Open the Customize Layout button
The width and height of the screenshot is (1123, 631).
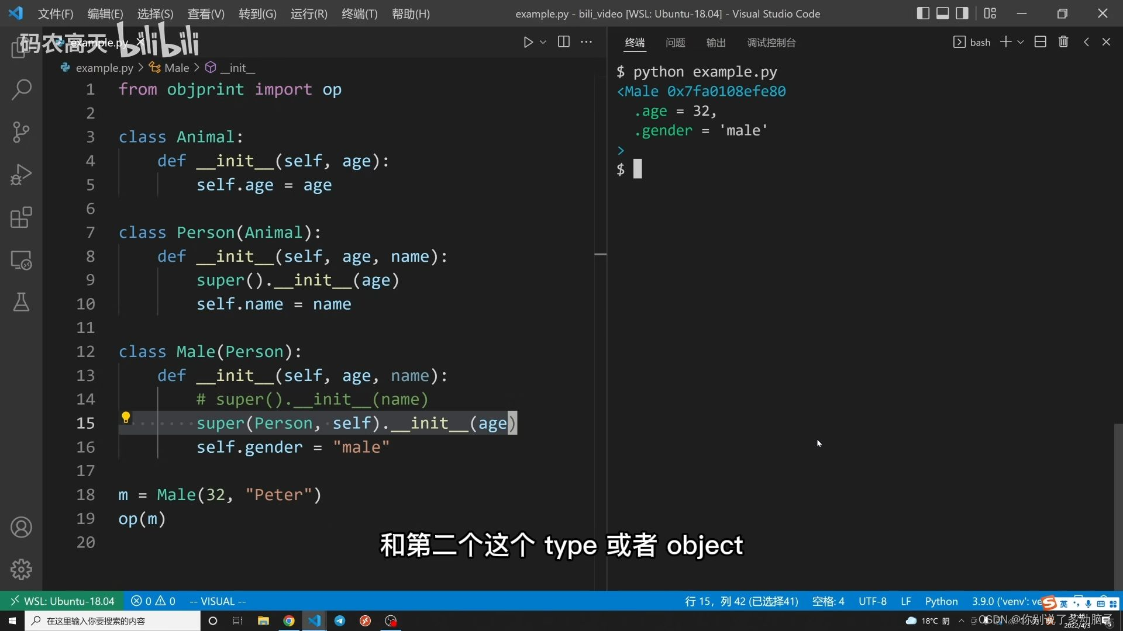[x=990, y=13]
